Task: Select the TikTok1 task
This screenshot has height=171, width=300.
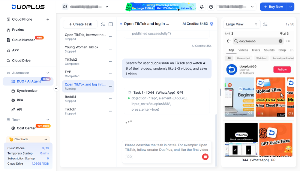Action: point(88,111)
